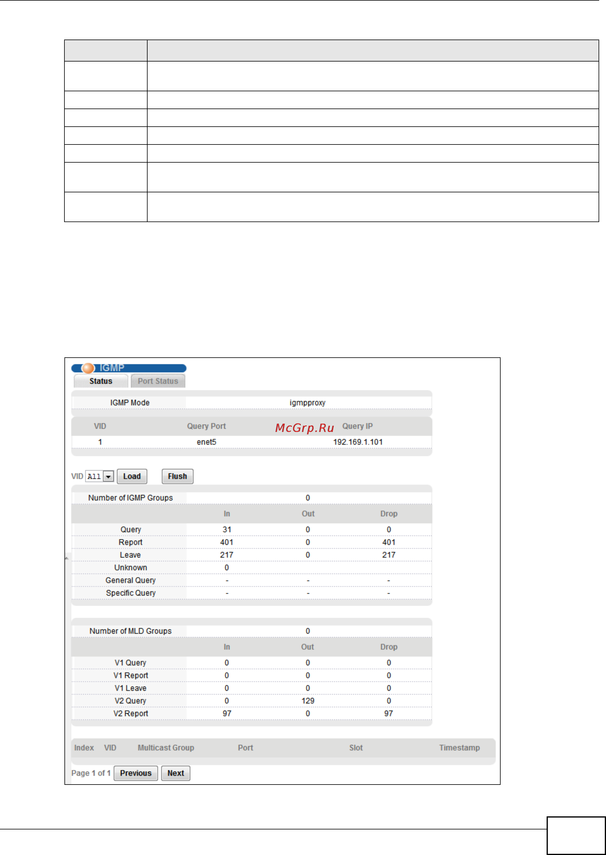Image resolution: width=606 pixels, height=855 pixels.
Task: Click the Slot column header
Action: point(356,747)
